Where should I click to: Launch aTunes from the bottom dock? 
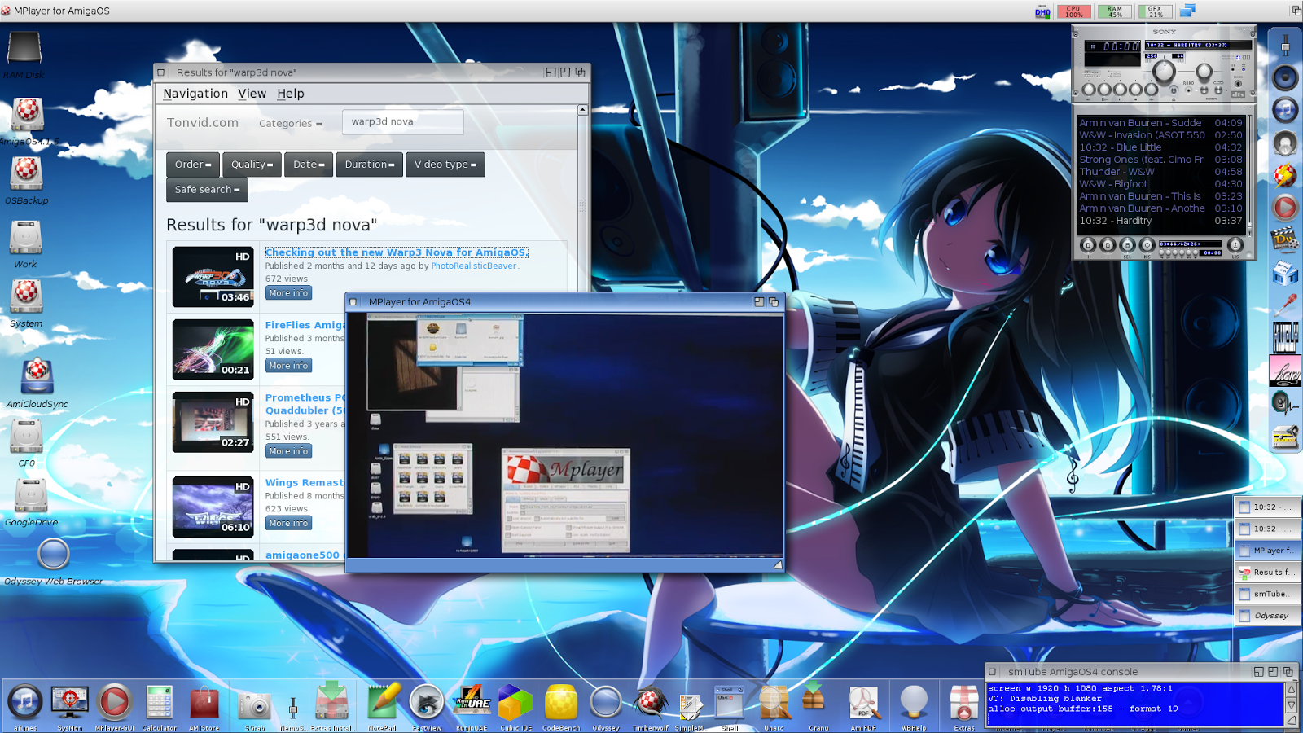pos(25,702)
